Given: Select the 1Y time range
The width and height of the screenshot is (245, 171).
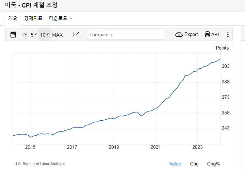Looking at the screenshot, I should click(x=24, y=35).
